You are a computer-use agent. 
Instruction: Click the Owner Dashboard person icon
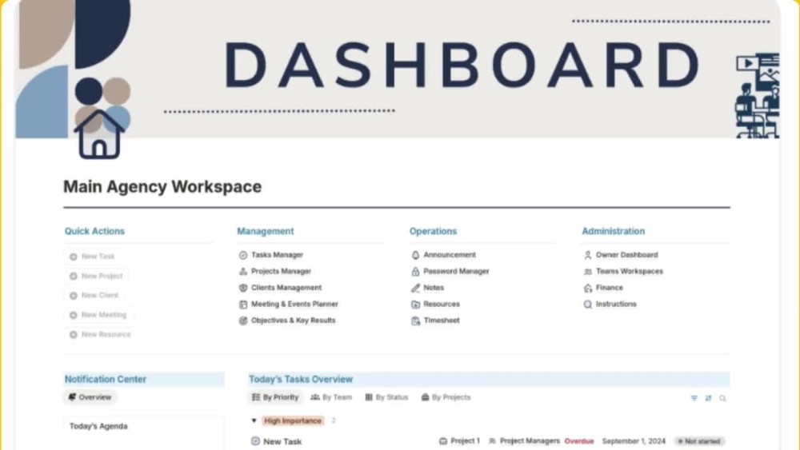pyautogui.click(x=588, y=255)
